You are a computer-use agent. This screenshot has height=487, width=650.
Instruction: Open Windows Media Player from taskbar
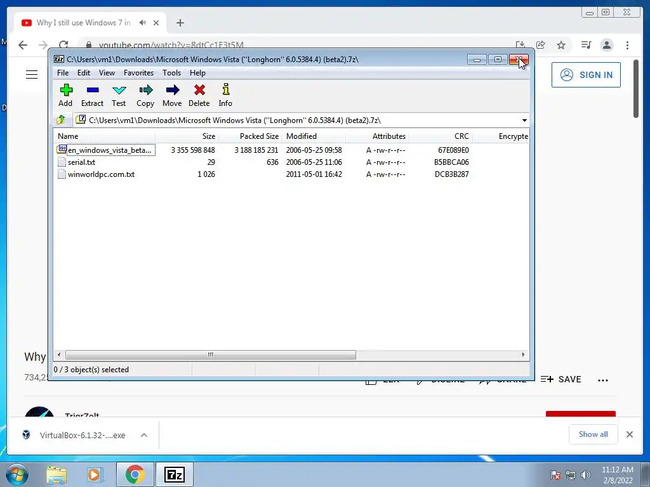point(95,475)
